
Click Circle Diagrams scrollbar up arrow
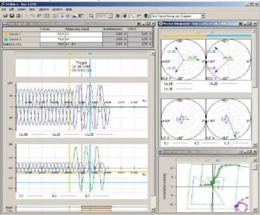[255, 160]
